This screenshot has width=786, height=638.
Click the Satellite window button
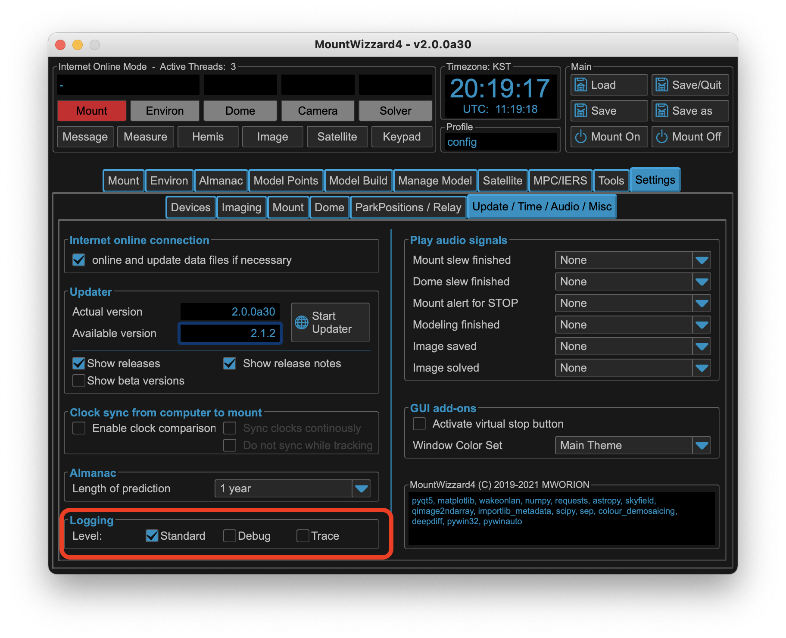coord(337,137)
